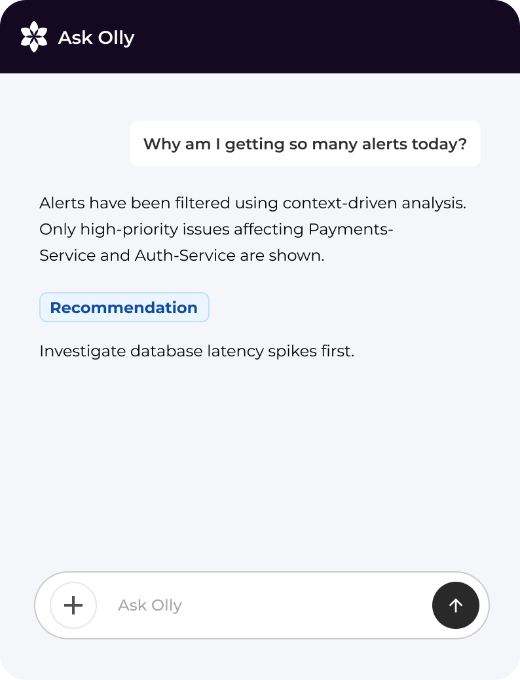This screenshot has width=520, height=680.
Task: Click the Recommendation badge
Action: coord(124,308)
